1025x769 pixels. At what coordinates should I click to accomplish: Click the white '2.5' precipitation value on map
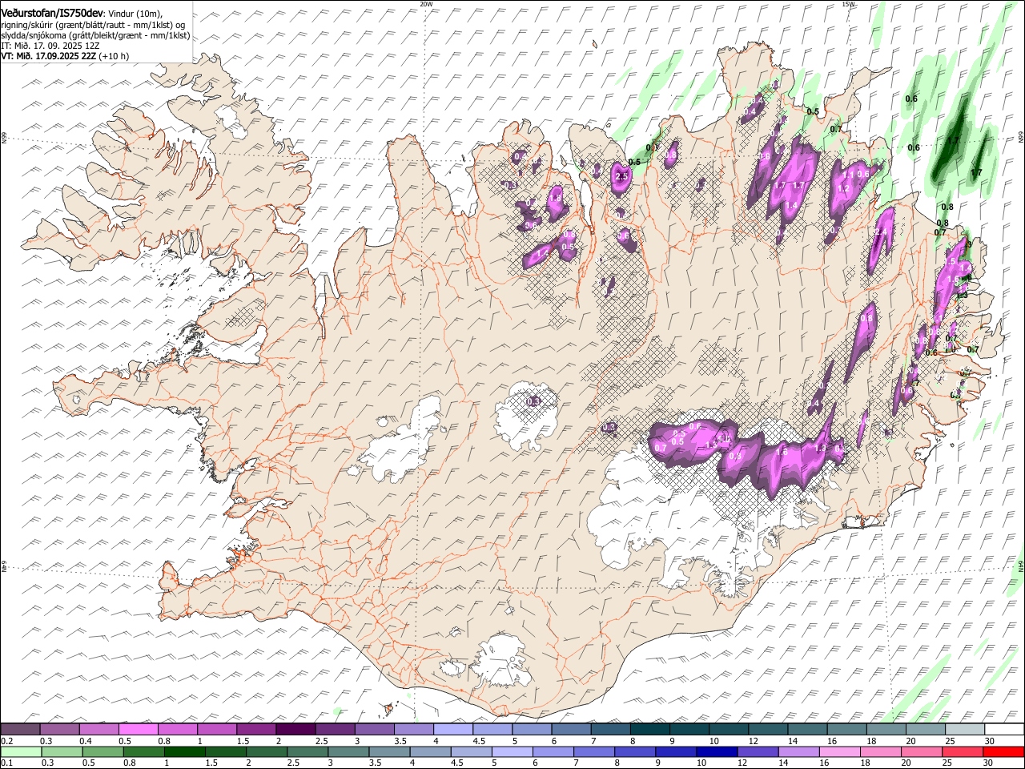point(622,175)
